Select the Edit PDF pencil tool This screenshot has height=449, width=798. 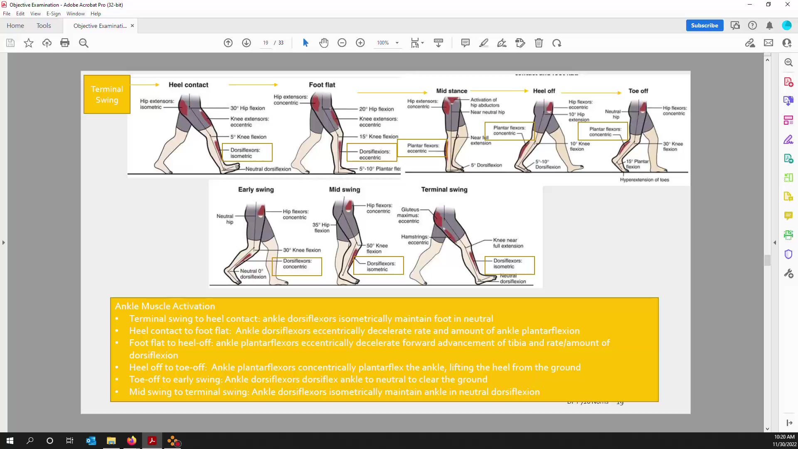tap(788, 139)
